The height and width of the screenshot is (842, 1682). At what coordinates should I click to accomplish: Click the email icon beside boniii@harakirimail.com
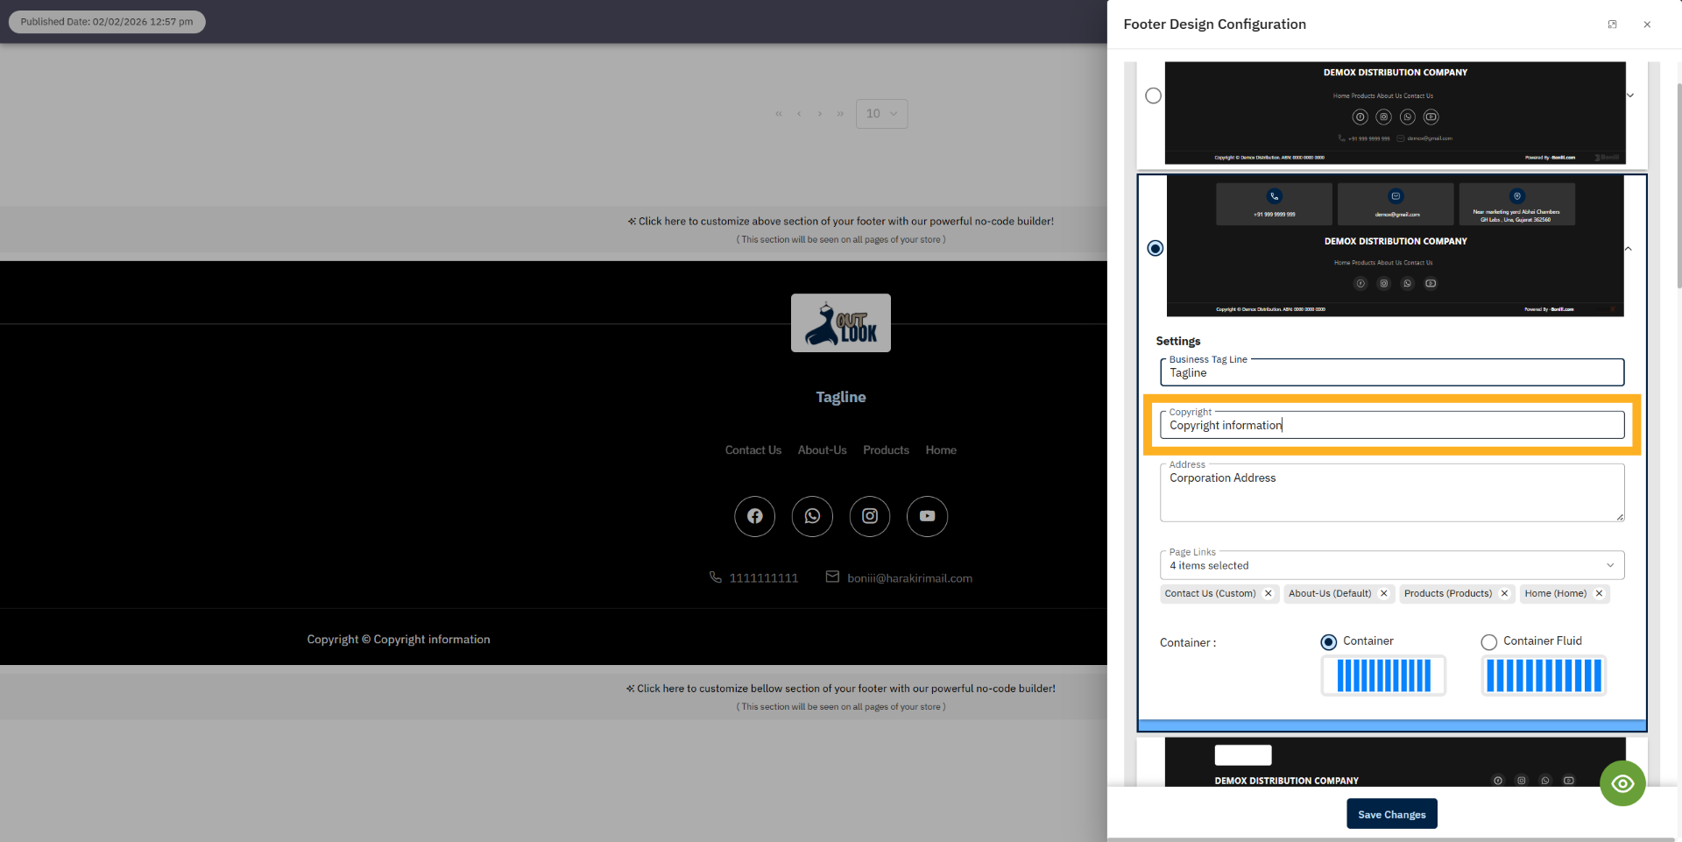831,577
